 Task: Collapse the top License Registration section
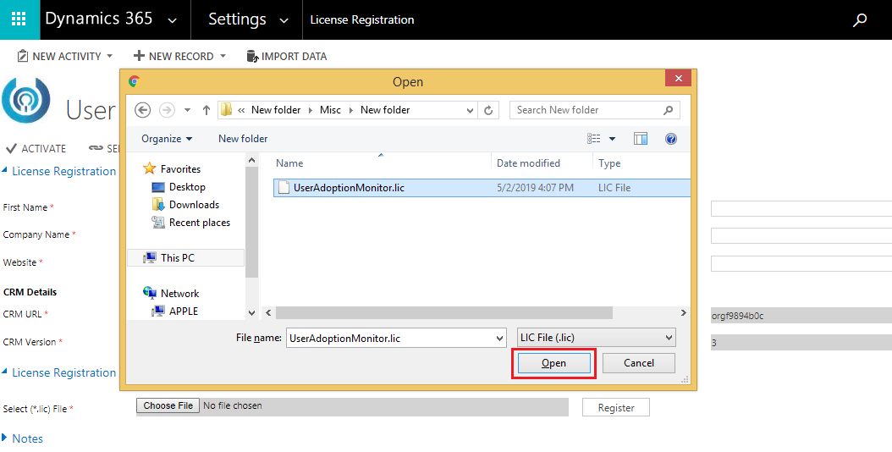[4, 169]
